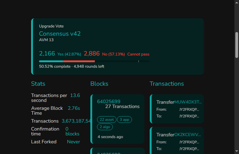Open transaction OKZKCEWV...
The height and width of the screenshot is (154, 239).
[187, 135]
